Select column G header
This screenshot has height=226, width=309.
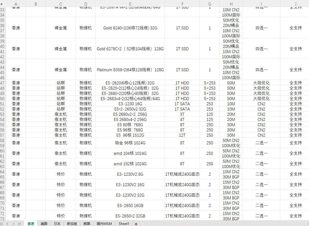coord(210,4)
